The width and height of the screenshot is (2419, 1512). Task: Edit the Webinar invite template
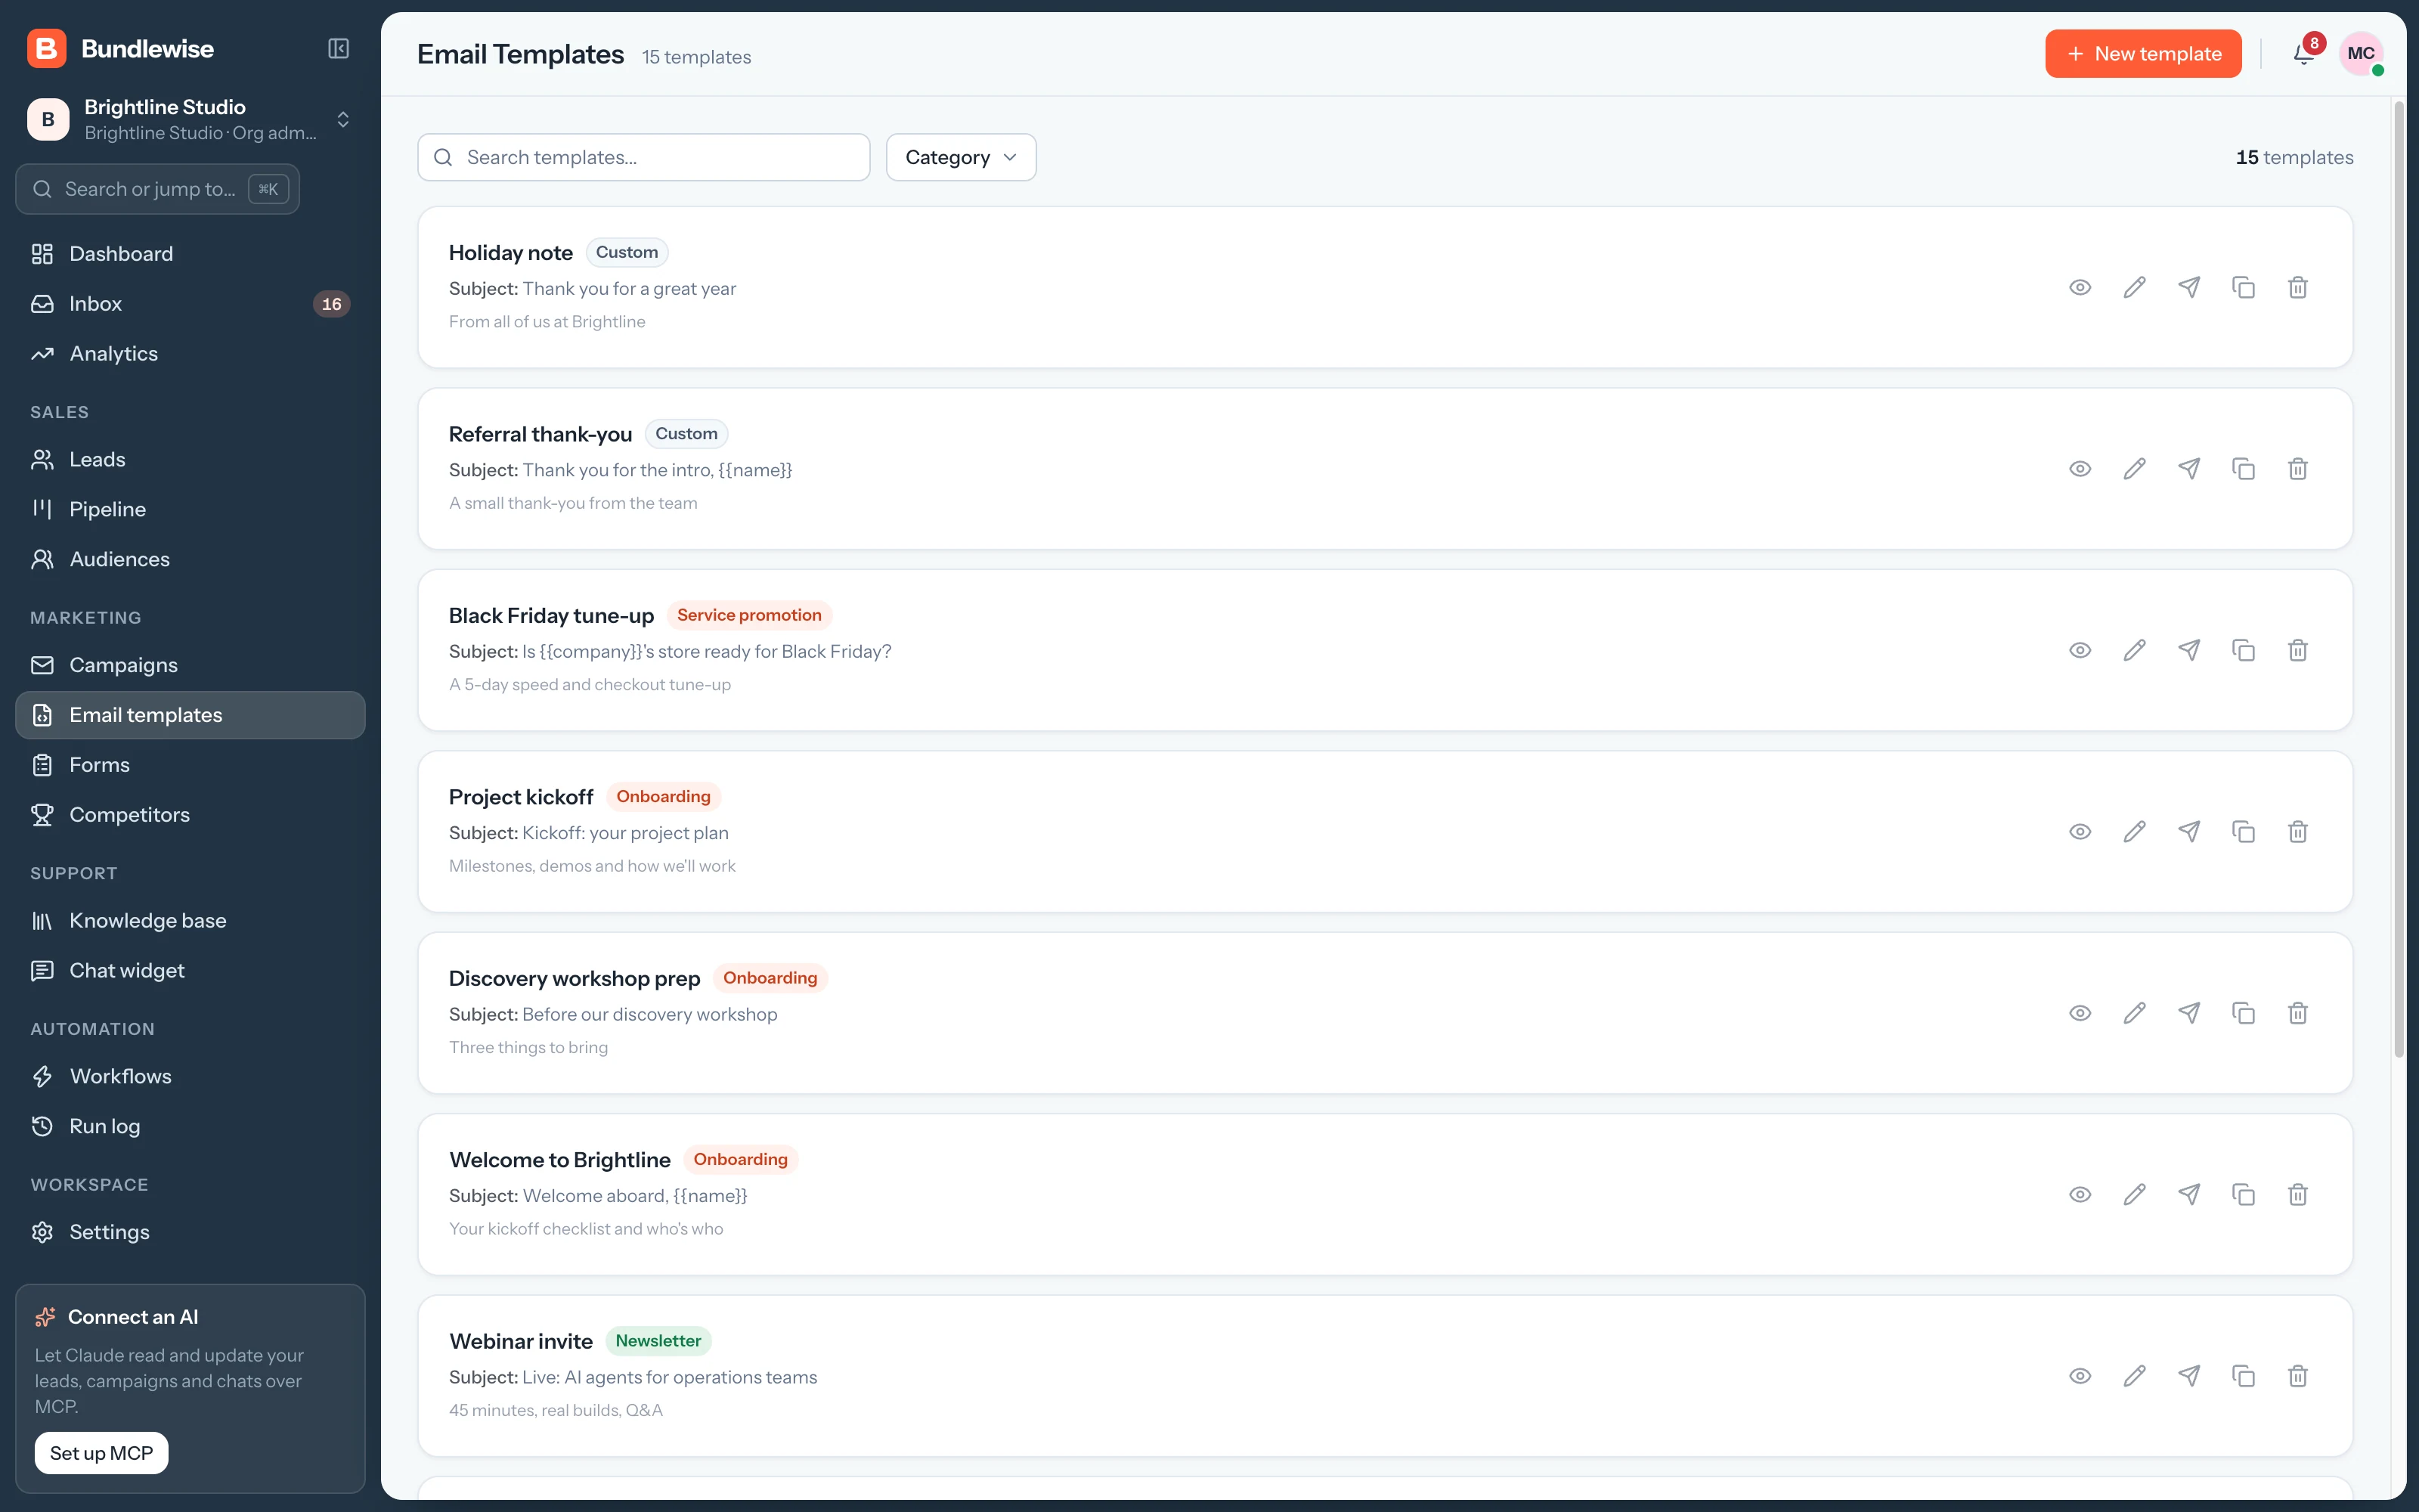tap(2134, 1376)
